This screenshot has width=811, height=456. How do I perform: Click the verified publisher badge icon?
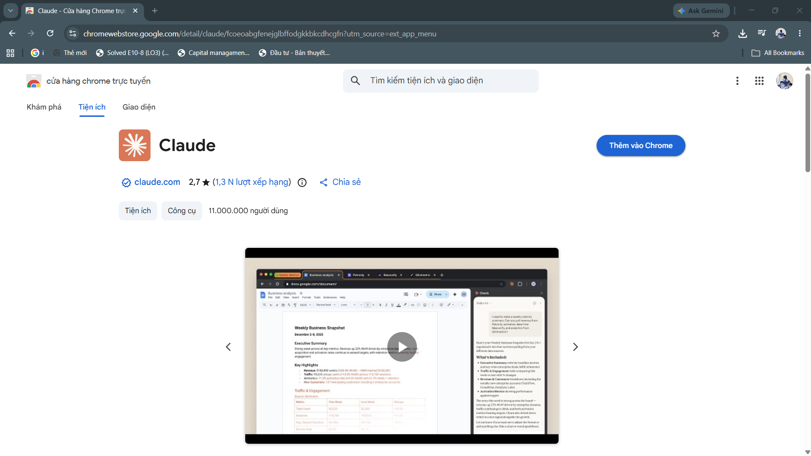(126, 182)
